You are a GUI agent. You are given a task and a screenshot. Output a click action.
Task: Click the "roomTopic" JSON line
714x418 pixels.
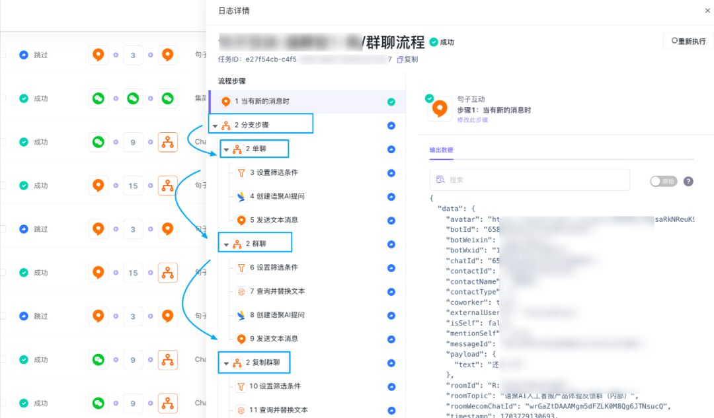tap(542, 396)
